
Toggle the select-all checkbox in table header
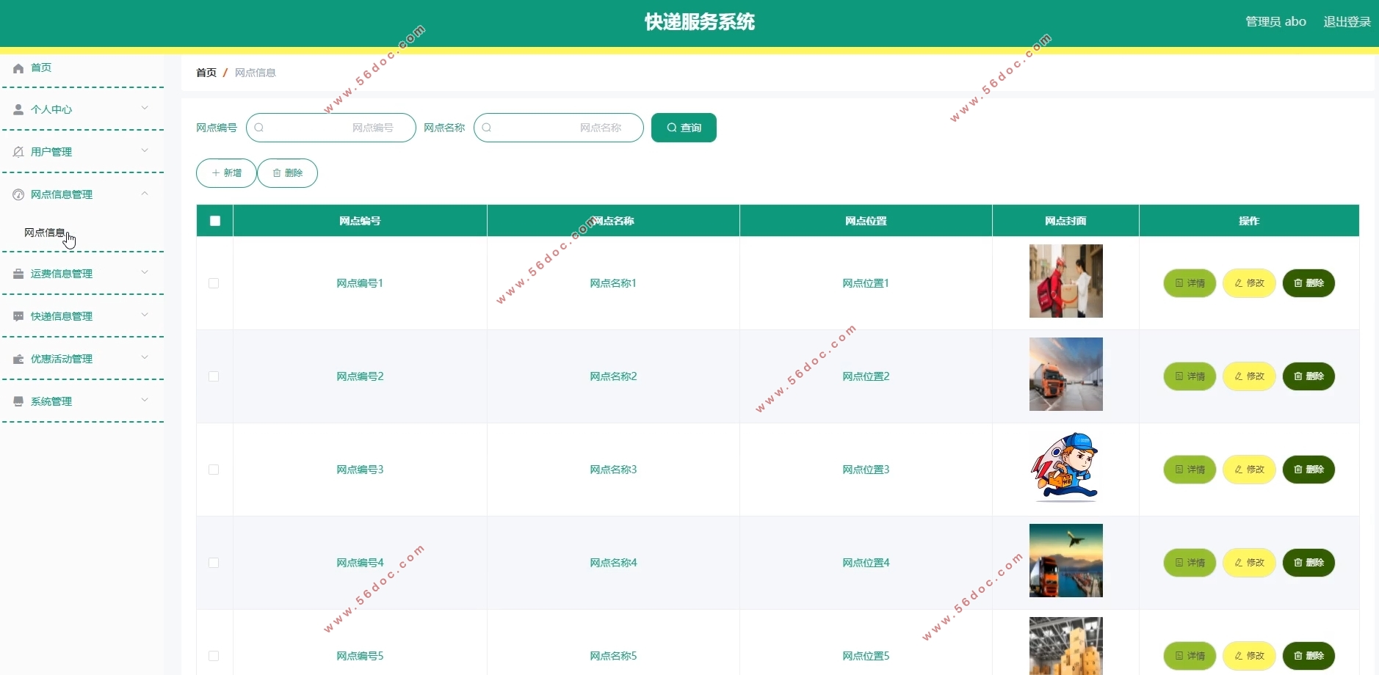[x=215, y=221]
